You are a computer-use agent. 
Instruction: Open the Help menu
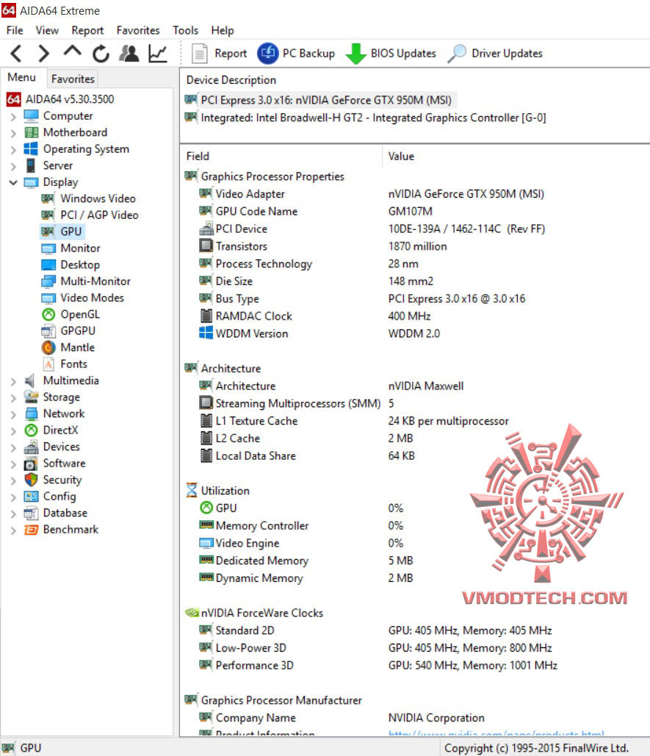click(x=222, y=30)
